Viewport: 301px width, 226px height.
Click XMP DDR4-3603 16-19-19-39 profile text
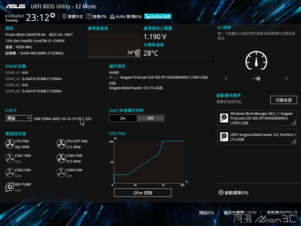click(62, 118)
